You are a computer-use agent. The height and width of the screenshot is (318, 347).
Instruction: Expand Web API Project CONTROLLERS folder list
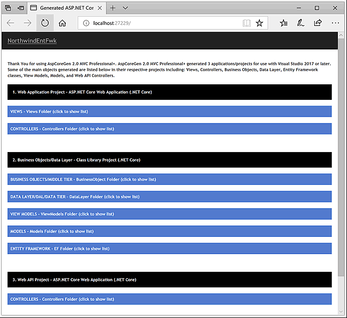click(169, 299)
